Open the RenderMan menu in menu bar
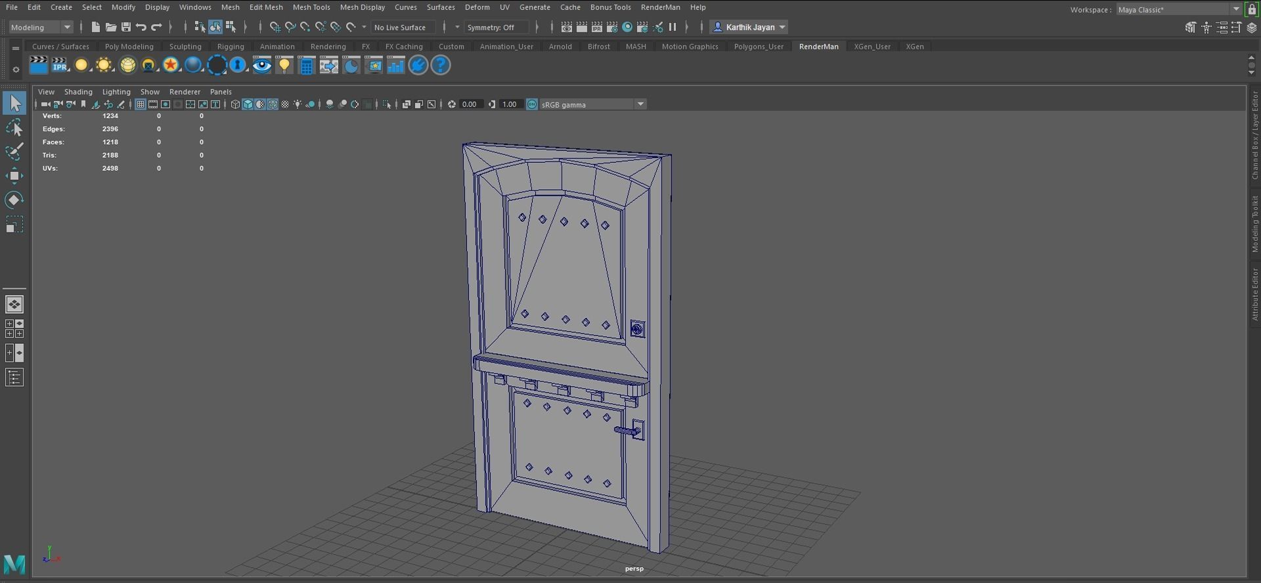 tap(660, 7)
